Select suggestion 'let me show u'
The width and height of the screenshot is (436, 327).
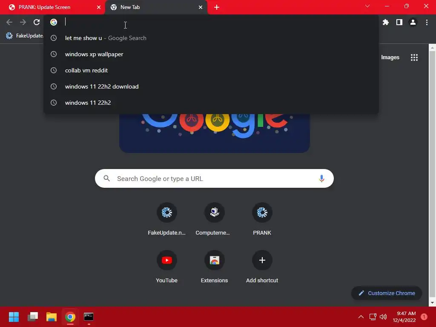pyautogui.click(x=211, y=38)
